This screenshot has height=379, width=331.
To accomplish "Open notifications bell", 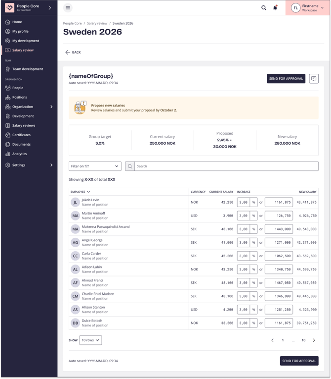I will (x=275, y=8).
